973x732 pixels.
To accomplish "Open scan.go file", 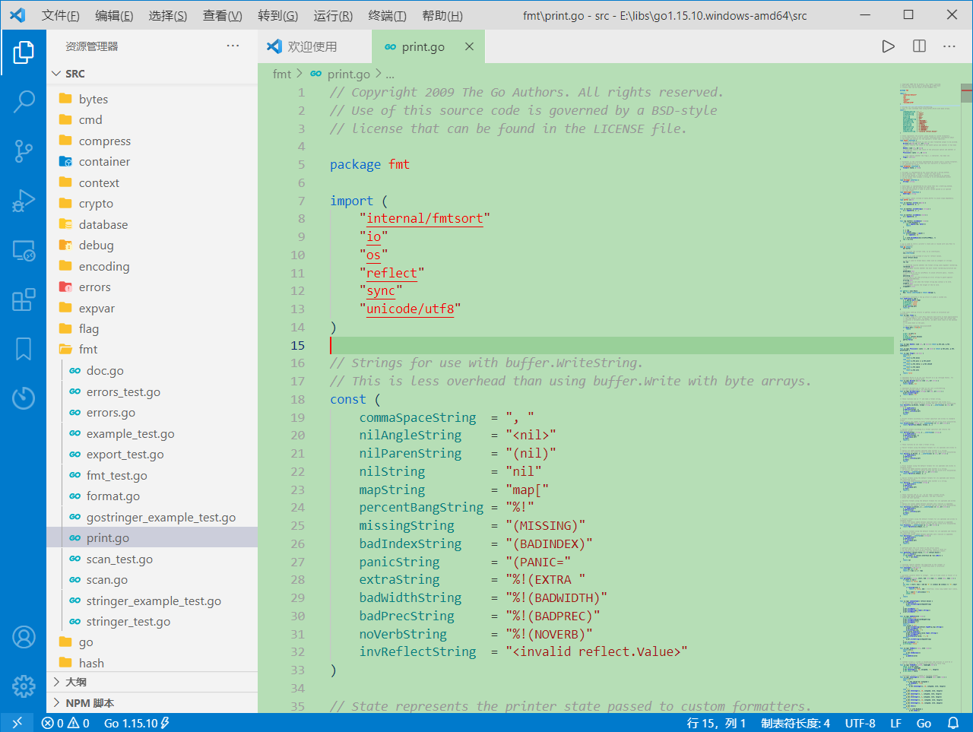I will [152, 580].
